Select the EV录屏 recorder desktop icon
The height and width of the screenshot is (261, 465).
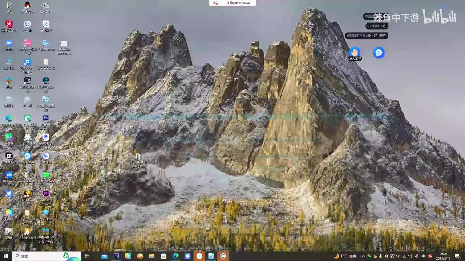27,139
